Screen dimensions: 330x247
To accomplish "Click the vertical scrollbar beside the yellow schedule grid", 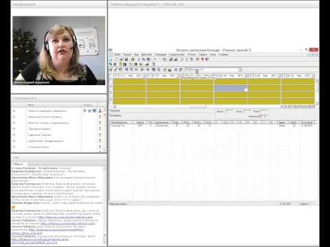I will tap(317, 91).
